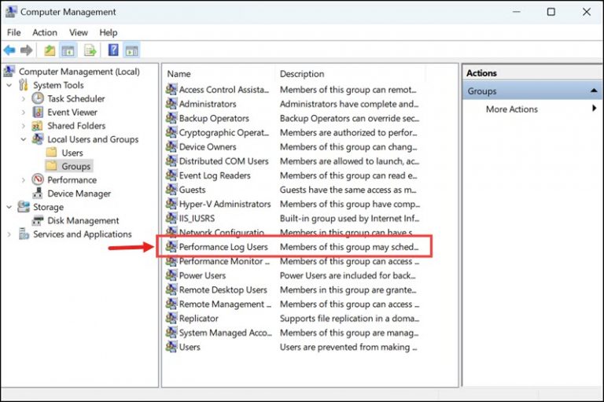This screenshot has height=402, width=604.
Task: Click the Users folder icon in tree
Action: [51, 153]
